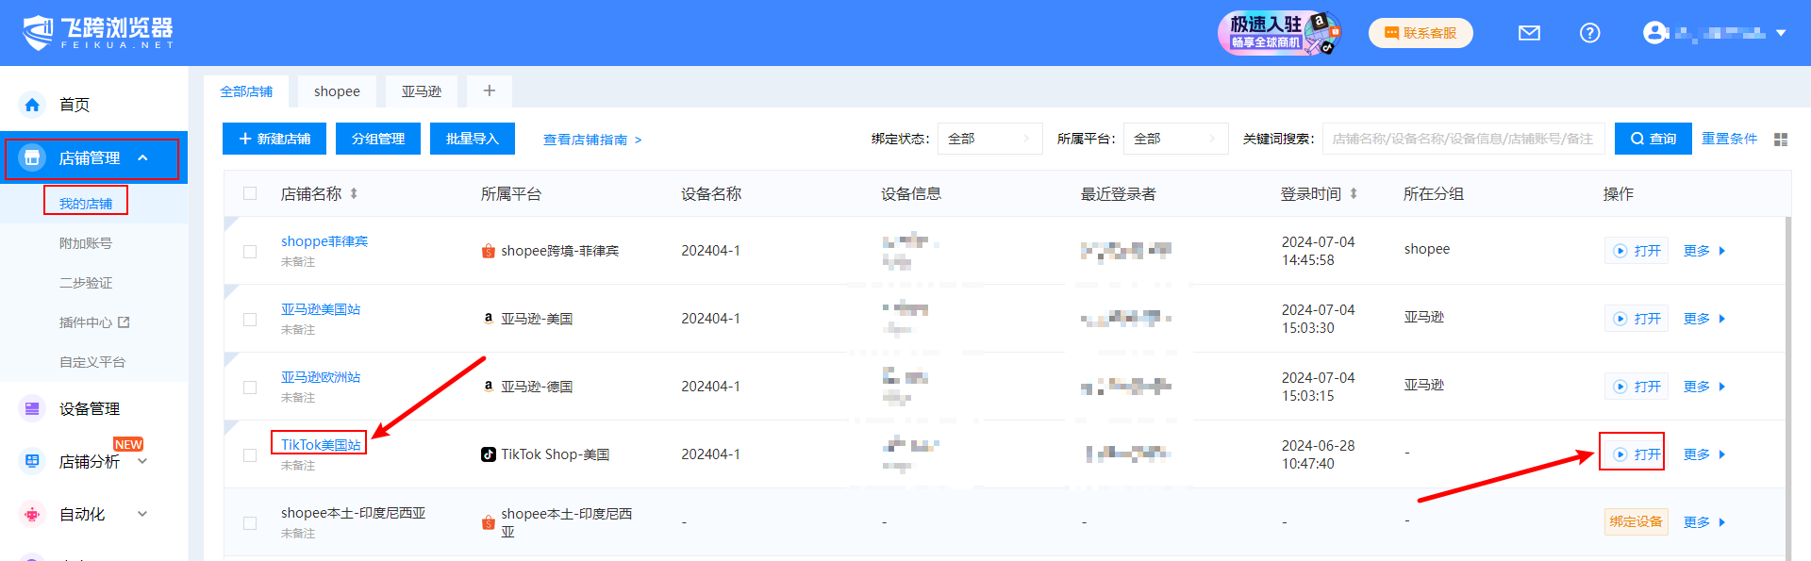Viewport: 1811px width, 561px height.
Task: Click the 设备管理 sidebar icon
Action: [32, 408]
